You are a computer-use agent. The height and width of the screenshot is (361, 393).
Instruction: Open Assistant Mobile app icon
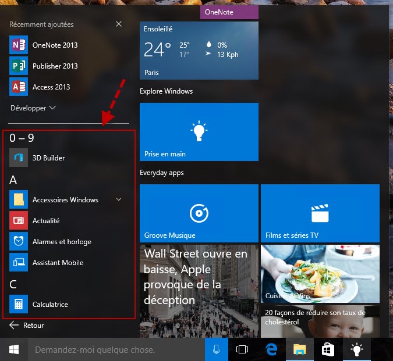19,262
